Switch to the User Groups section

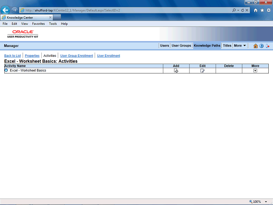click(x=181, y=46)
